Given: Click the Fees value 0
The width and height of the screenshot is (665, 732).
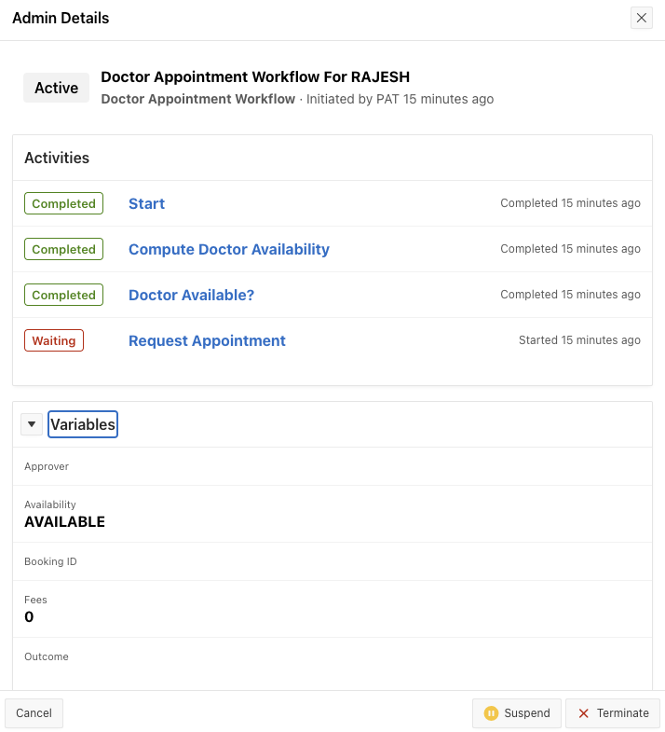Looking at the screenshot, I should click(x=29, y=617).
